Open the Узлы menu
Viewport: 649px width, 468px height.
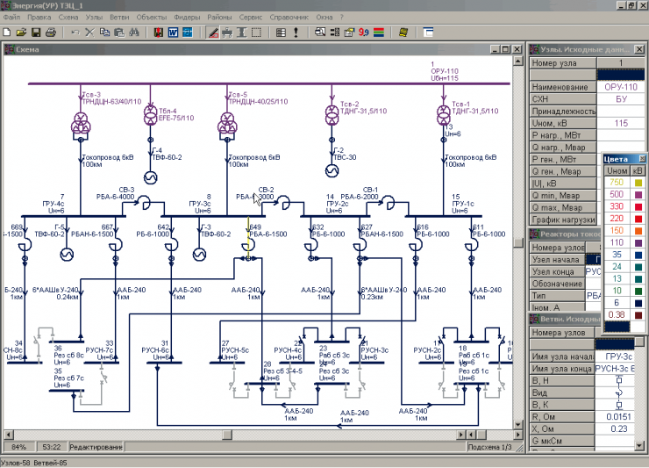(x=94, y=17)
